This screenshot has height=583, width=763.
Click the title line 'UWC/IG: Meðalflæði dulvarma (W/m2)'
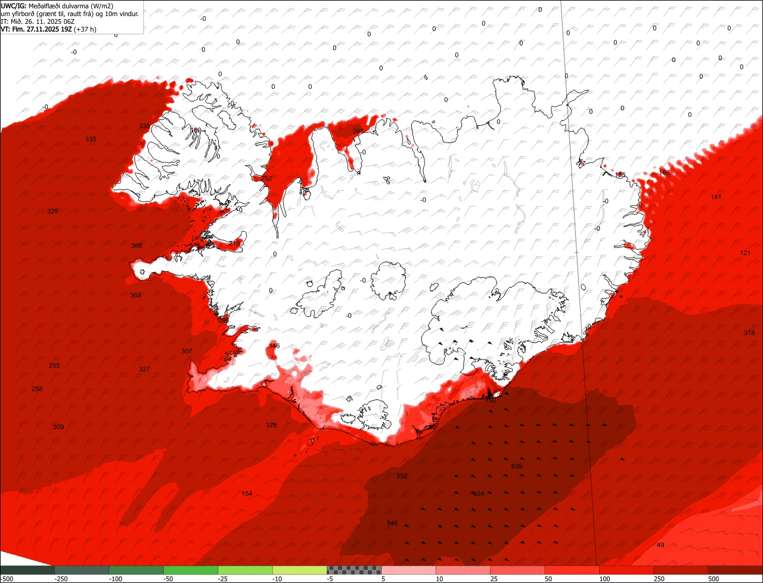(57, 5)
